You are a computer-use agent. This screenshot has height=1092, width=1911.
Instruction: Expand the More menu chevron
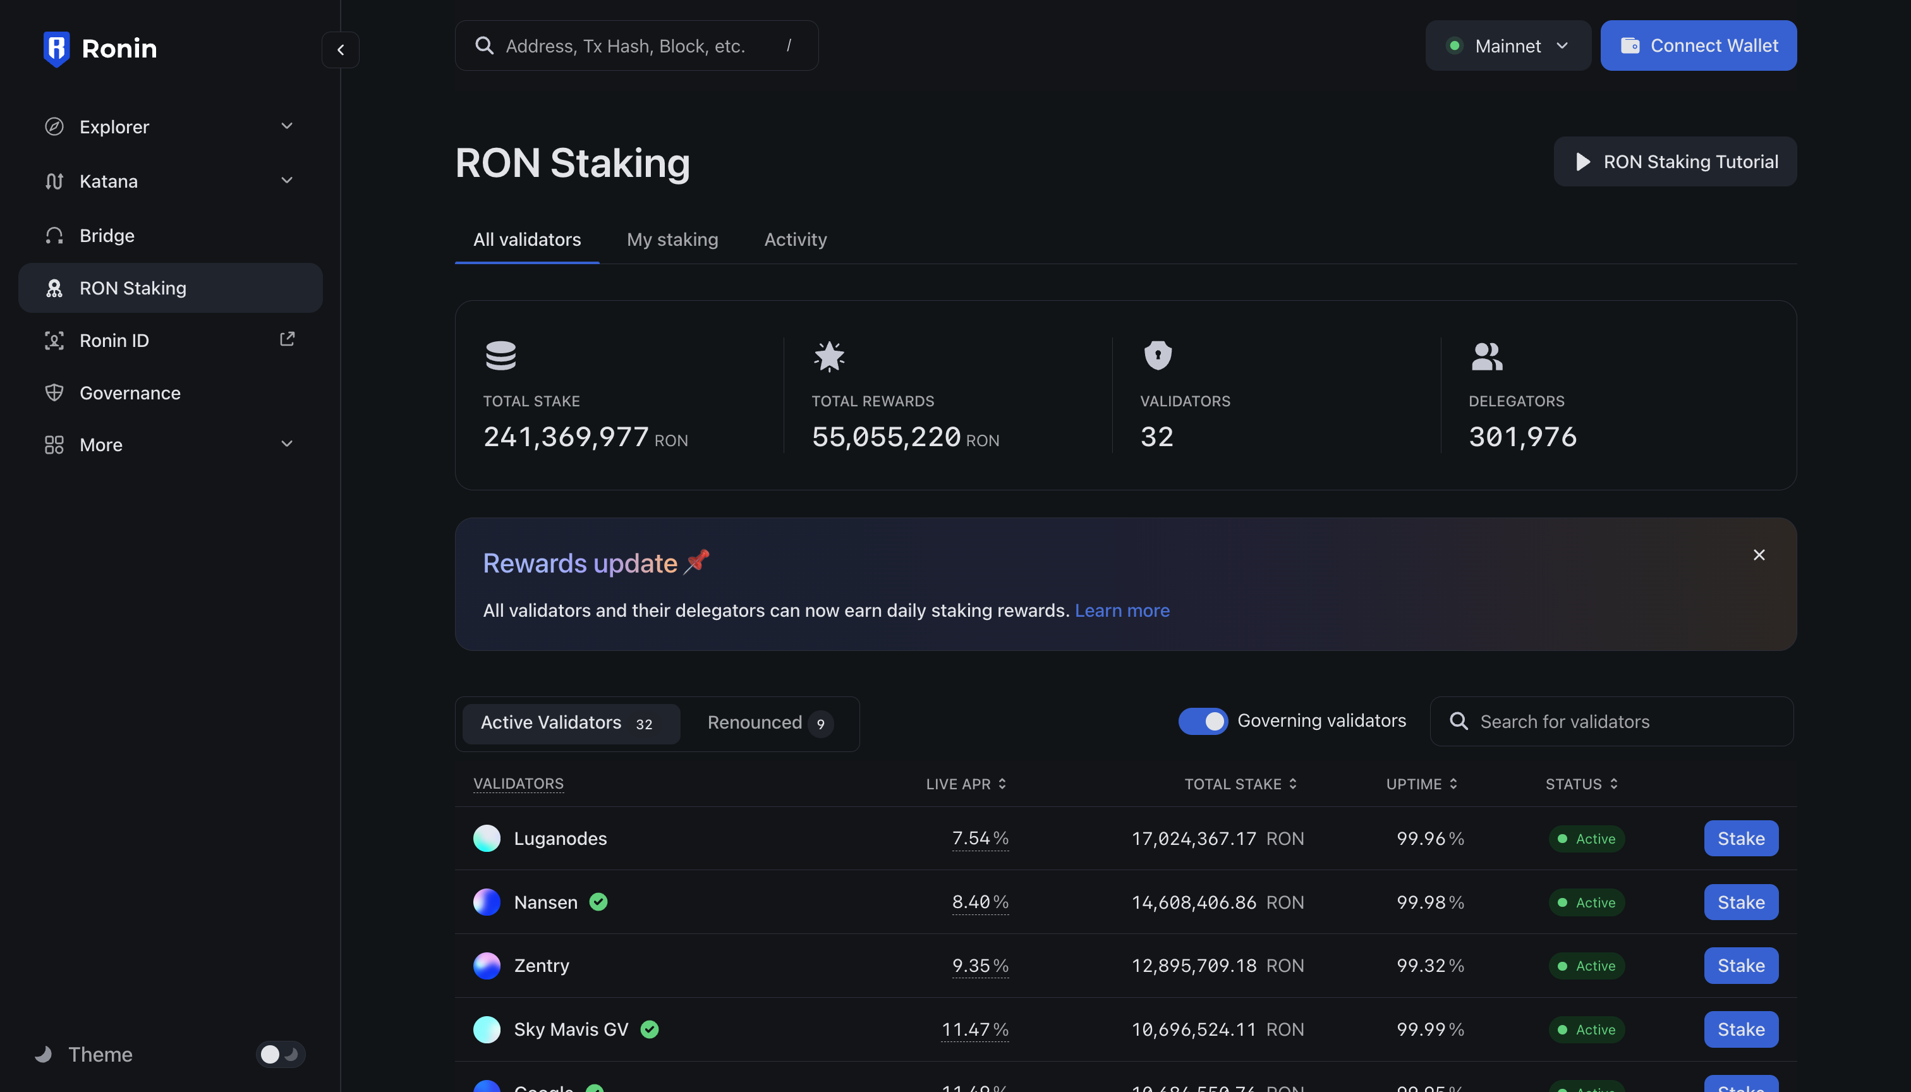coord(286,444)
